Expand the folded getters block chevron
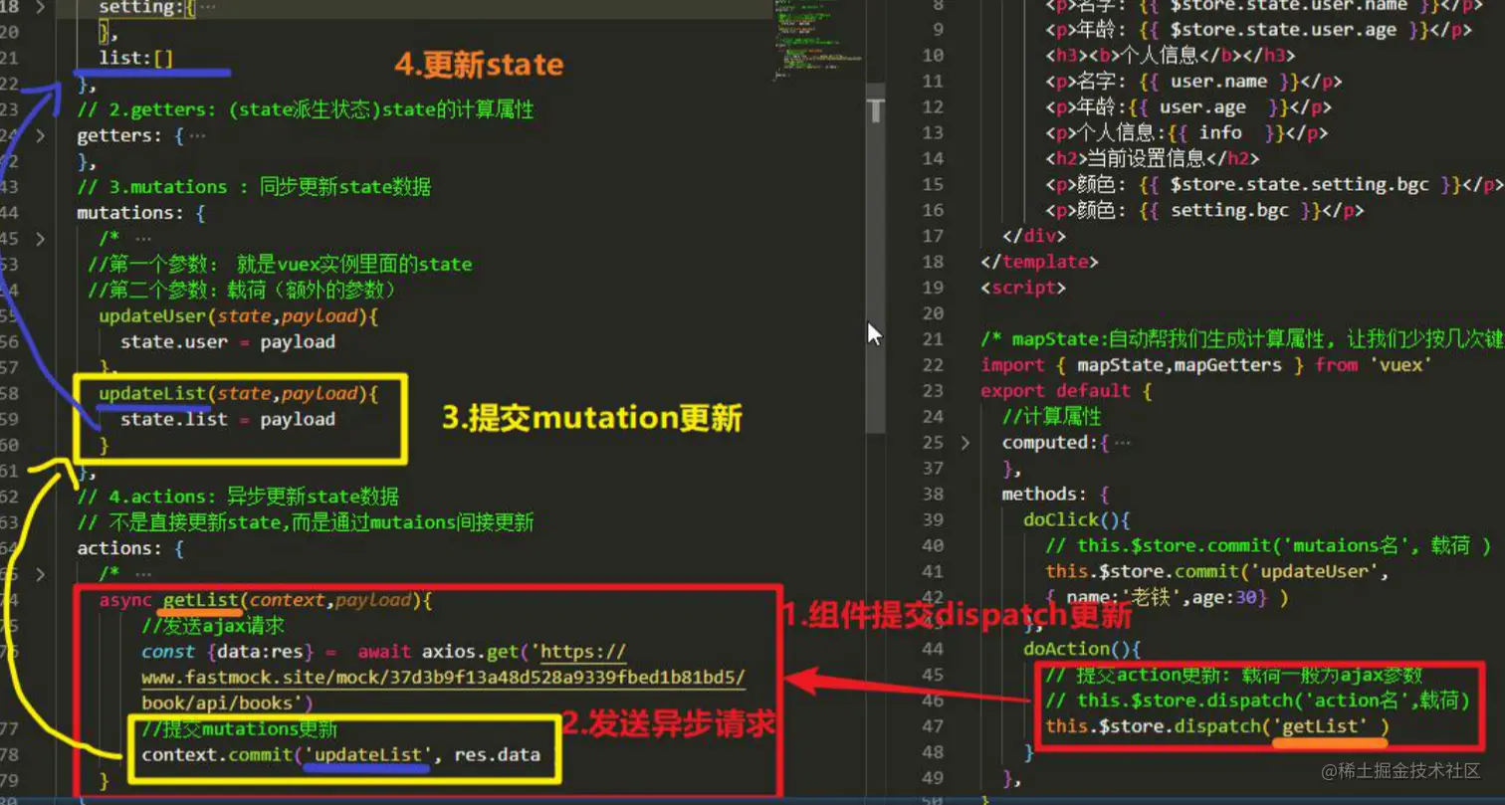Screen dimensions: 1505x805 (40, 135)
